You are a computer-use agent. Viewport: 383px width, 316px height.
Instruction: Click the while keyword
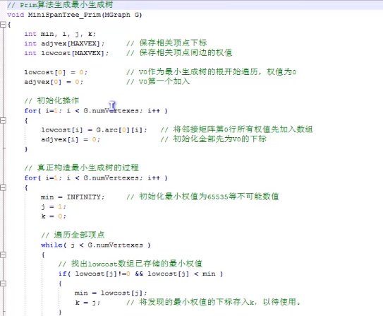point(51,245)
